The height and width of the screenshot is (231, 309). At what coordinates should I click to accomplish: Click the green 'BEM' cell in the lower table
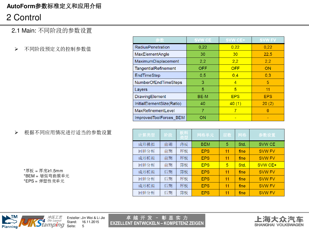coord(205,144)
